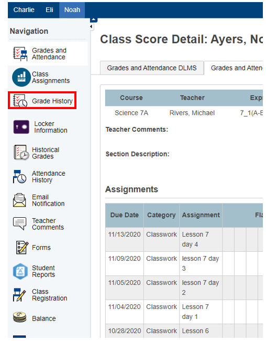The height and width of the screenshot is (341, 266).
Task: Click the Class Registration desk-pencil icon
Action: point(19,295)
